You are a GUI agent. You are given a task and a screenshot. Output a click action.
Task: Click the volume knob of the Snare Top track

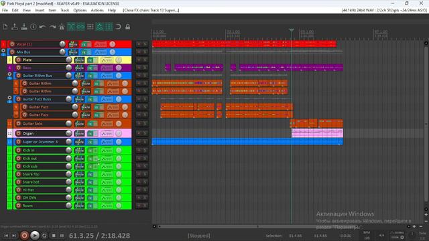tap(68, 174)
